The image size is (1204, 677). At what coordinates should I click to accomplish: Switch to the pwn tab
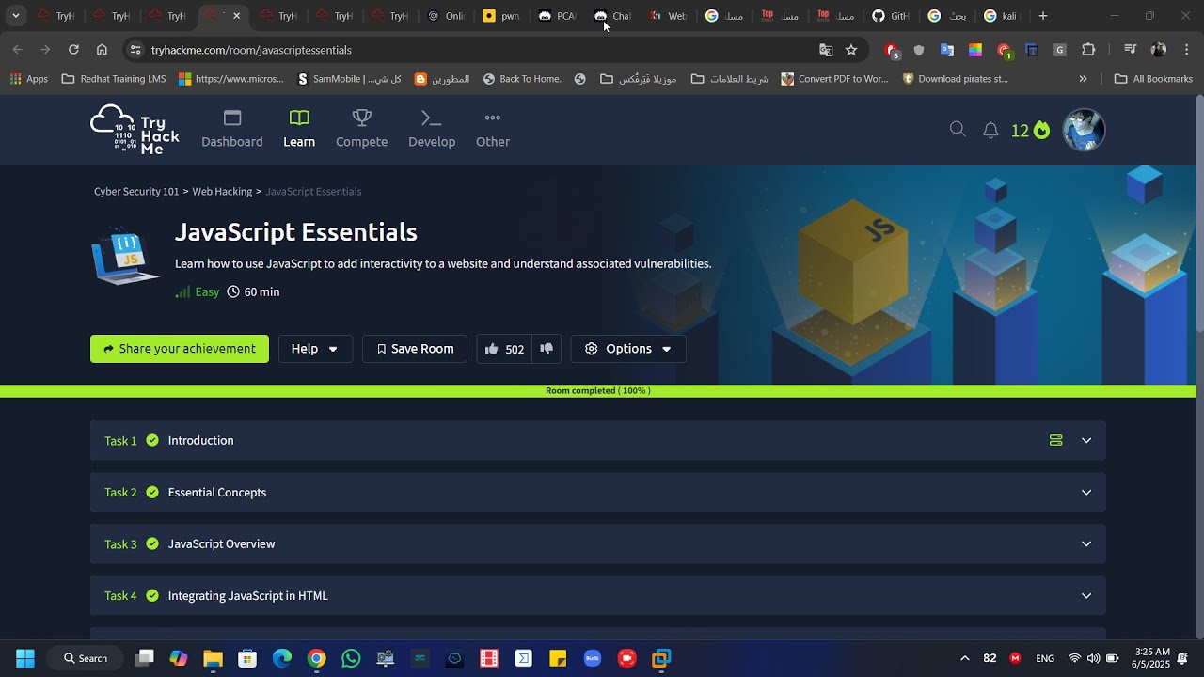500,16
